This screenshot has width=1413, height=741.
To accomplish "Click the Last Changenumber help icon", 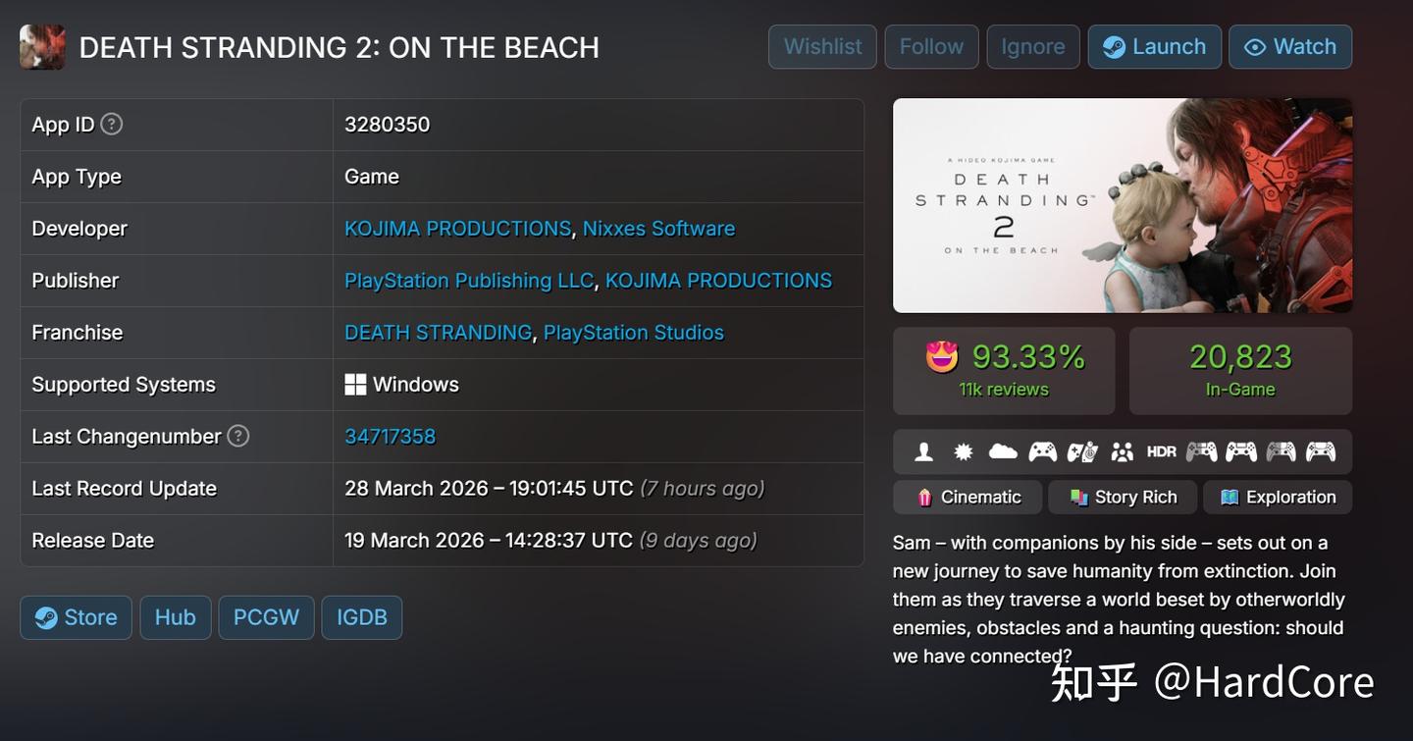I will click(238, 436).
